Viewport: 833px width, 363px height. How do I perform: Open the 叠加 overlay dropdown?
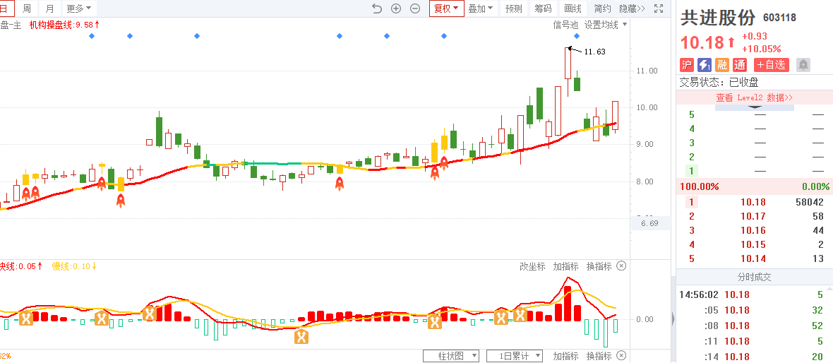click(480, 8)
